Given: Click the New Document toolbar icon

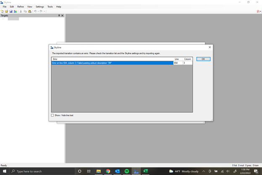Looking at the screenshot, I should coord(3,11).
